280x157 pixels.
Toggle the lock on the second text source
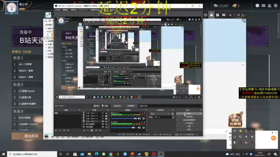pyautogui.click(x=106, y=116)
